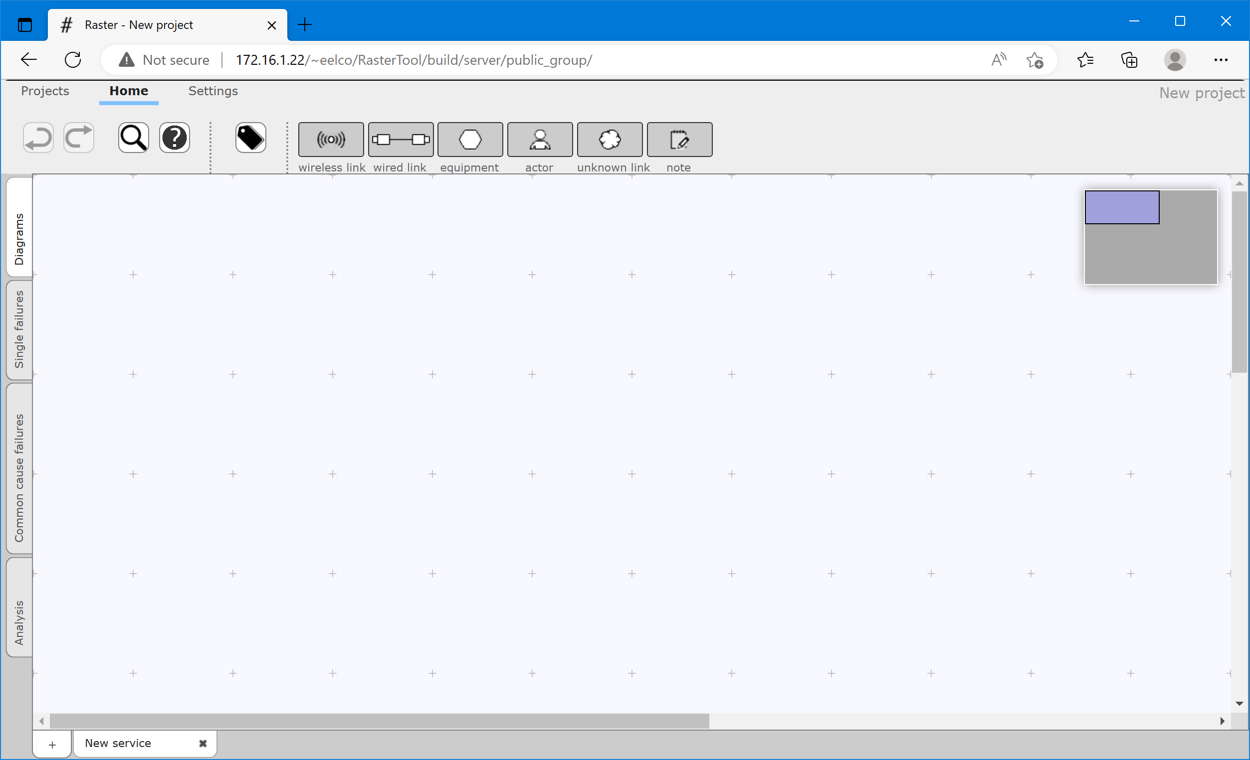Click the scroll down arrow

[1240, 704]
